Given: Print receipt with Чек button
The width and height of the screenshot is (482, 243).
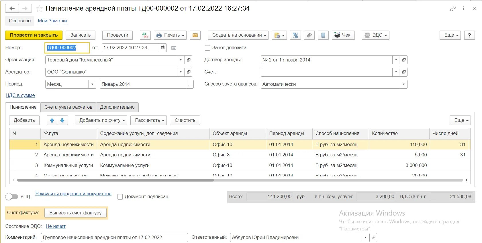Looking at the screenshot, I should tap(343, 35).
